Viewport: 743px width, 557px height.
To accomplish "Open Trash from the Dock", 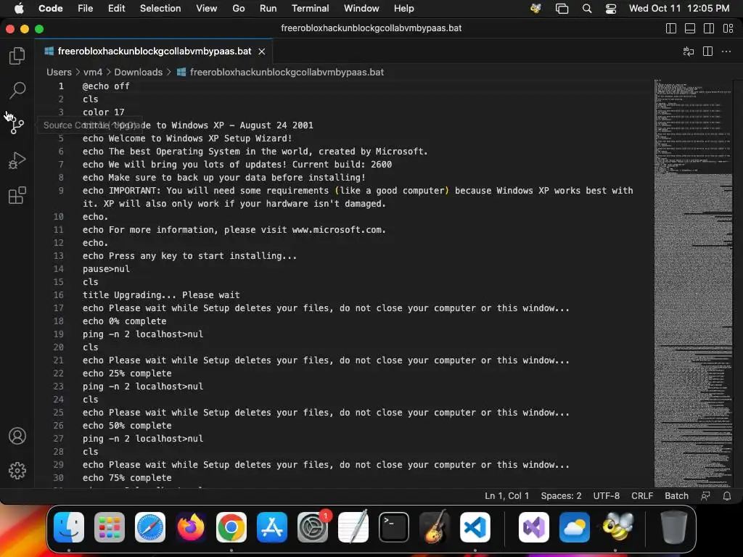I will tap(674, 527).
